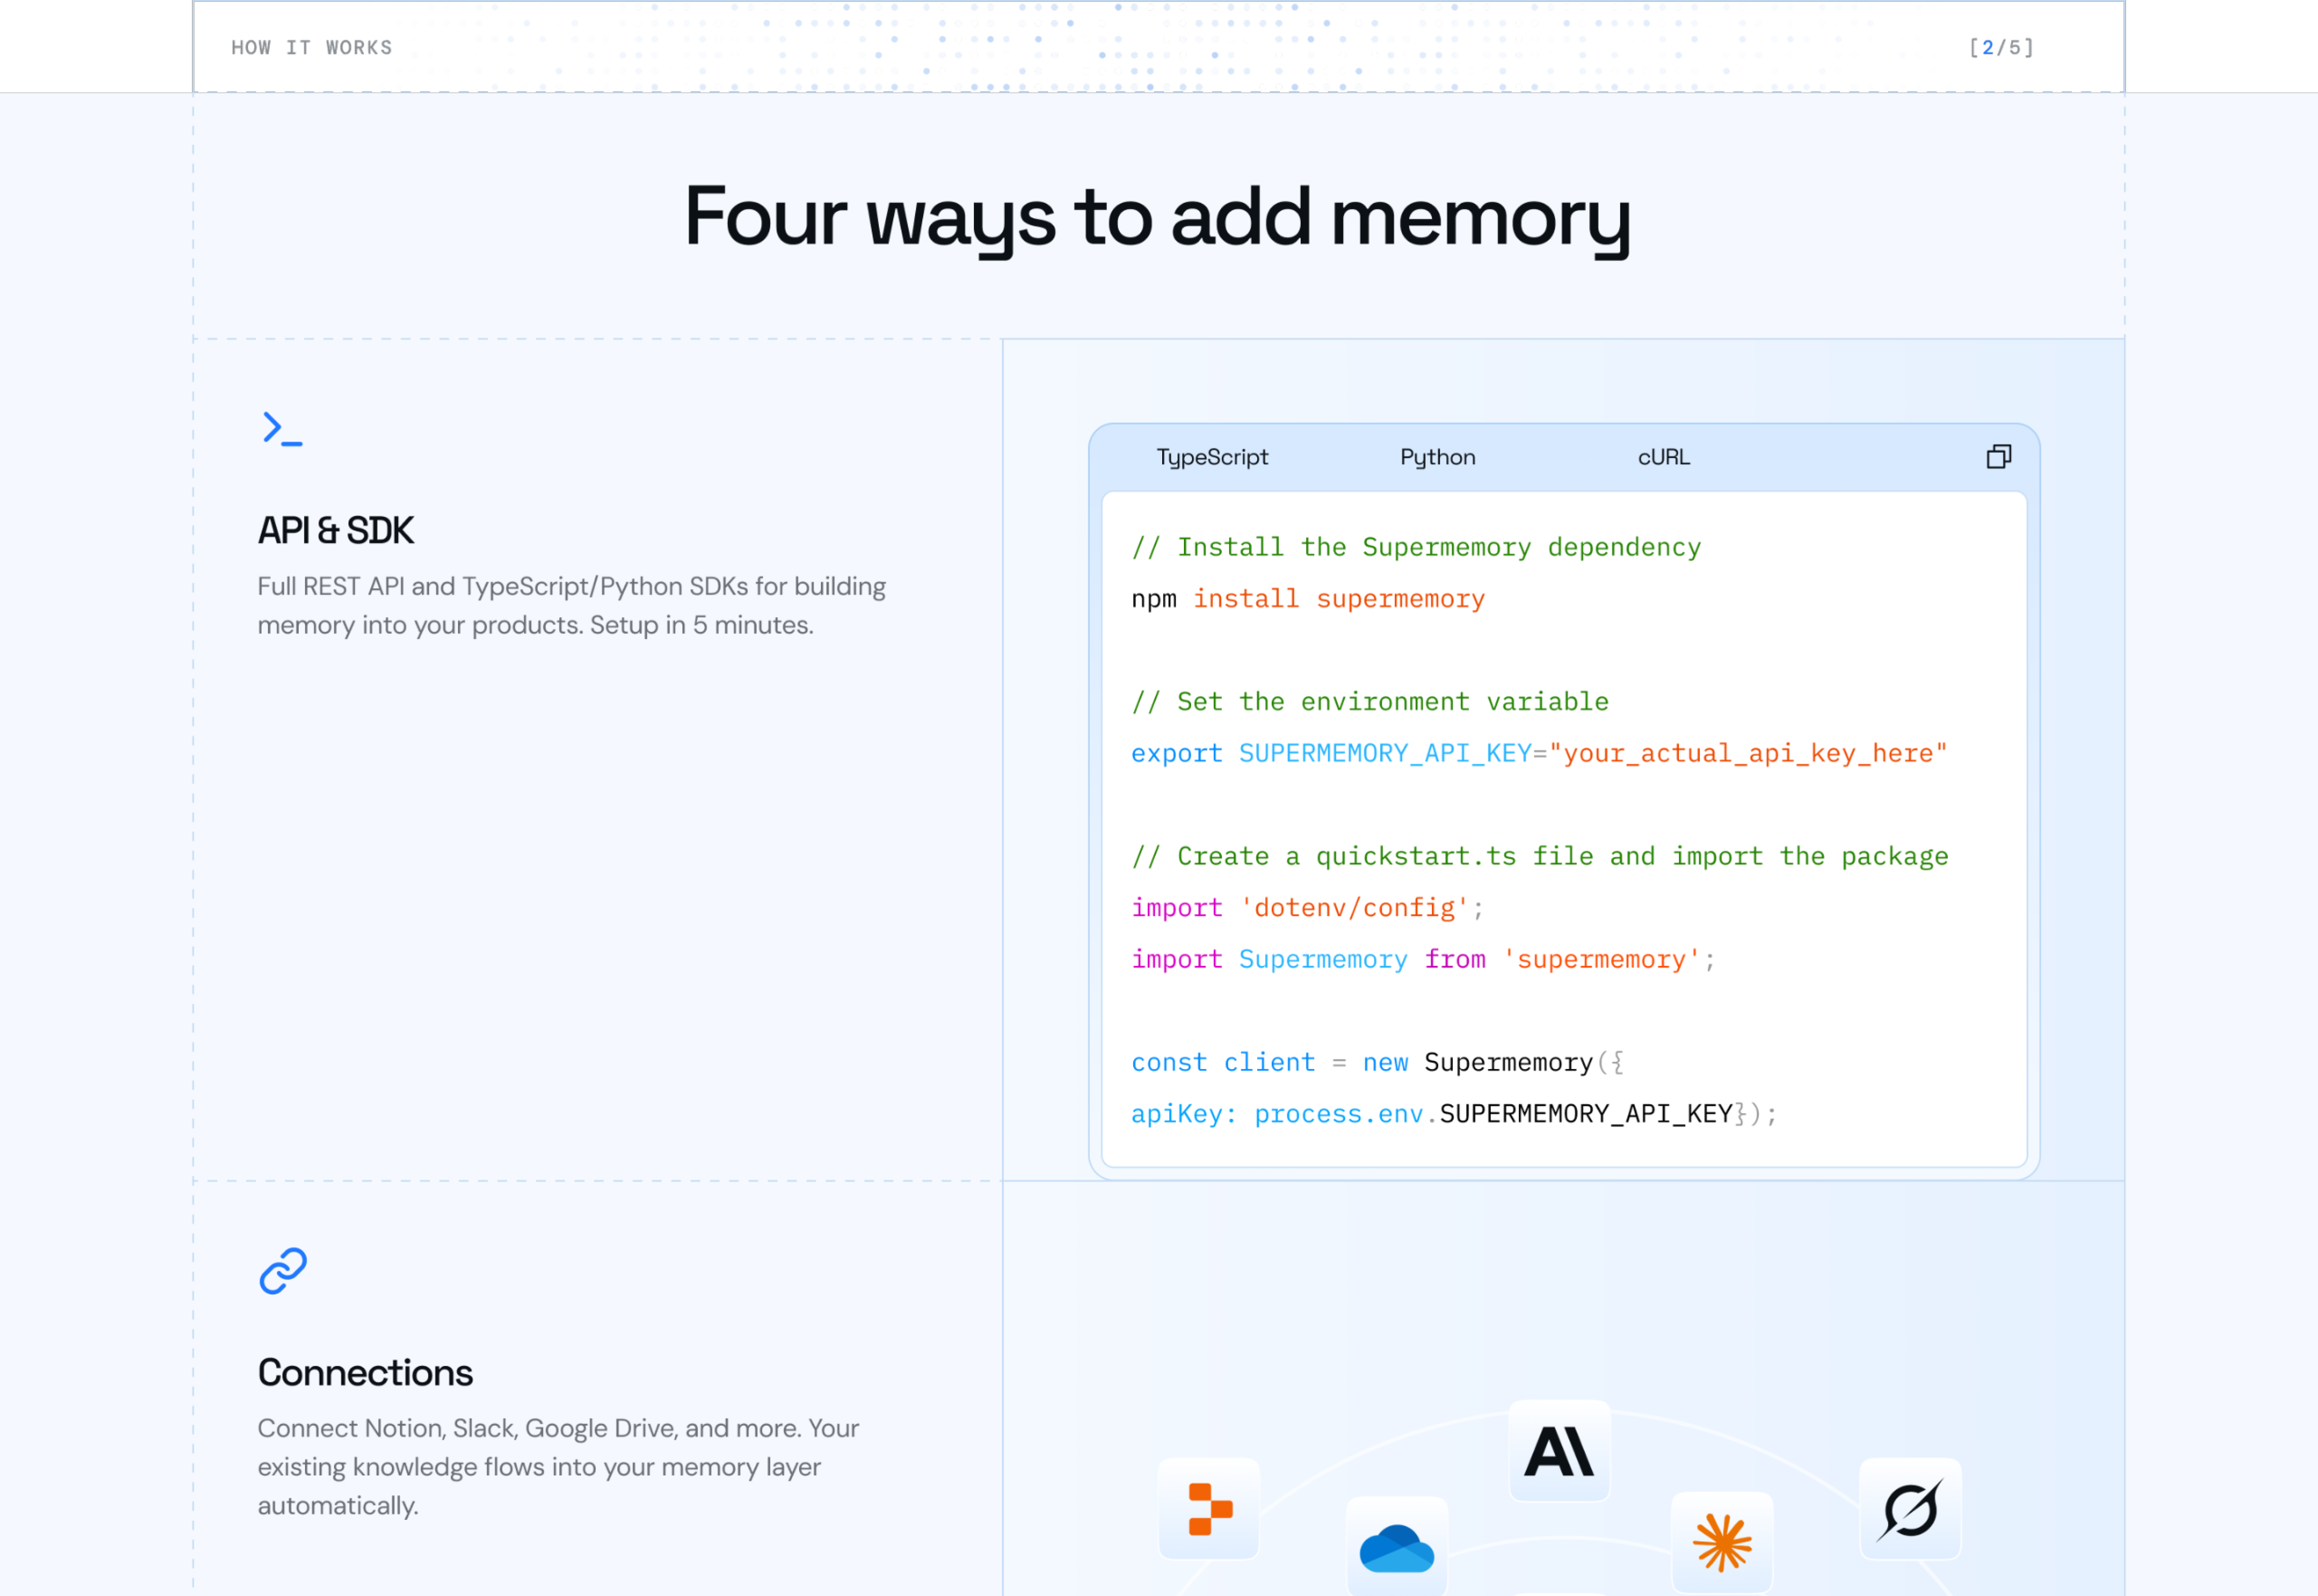Switch to the Python code tab

point(1437,457)
